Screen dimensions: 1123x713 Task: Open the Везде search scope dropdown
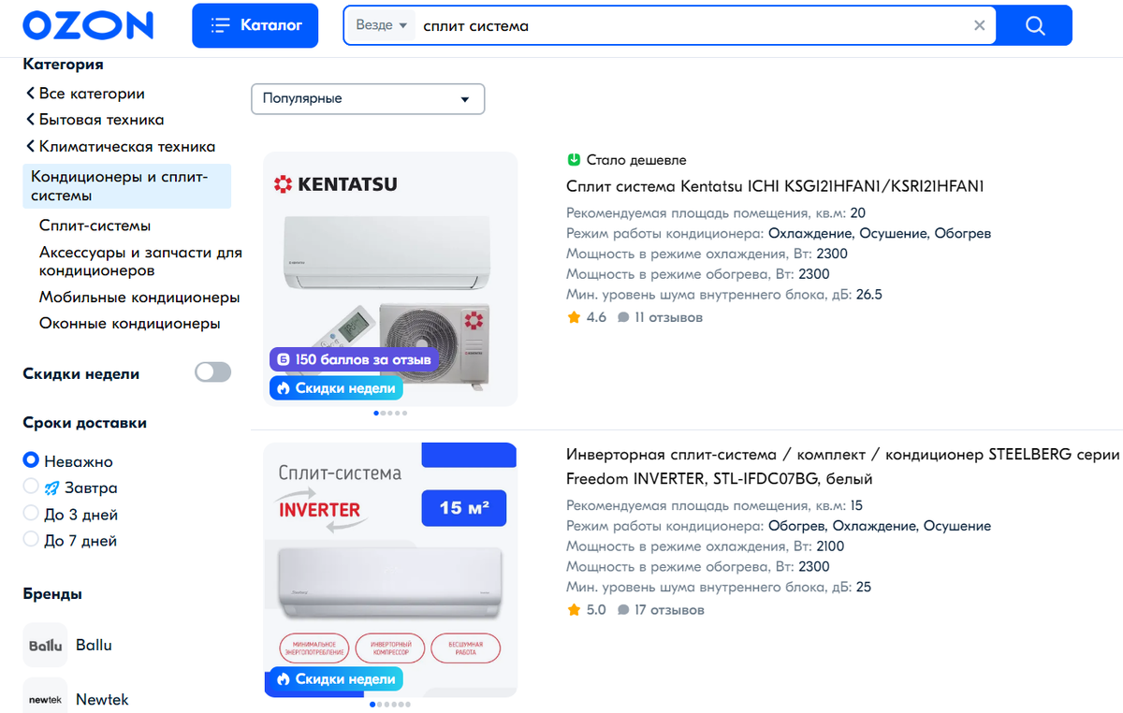click(x=381, y=25)
